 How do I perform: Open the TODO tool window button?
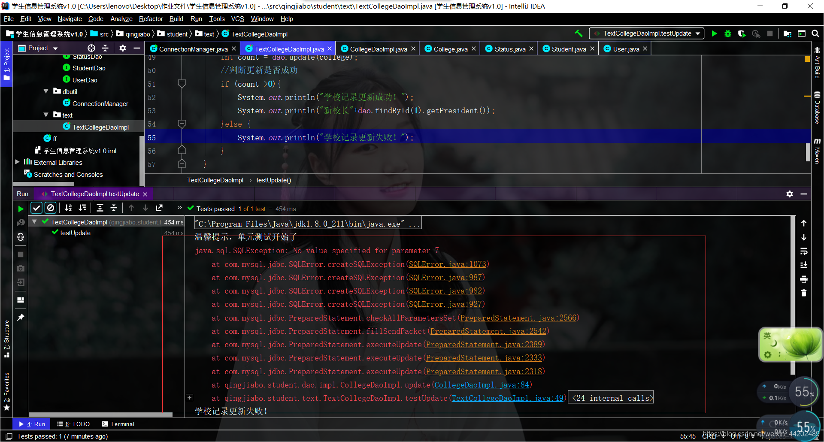[73, 424]
